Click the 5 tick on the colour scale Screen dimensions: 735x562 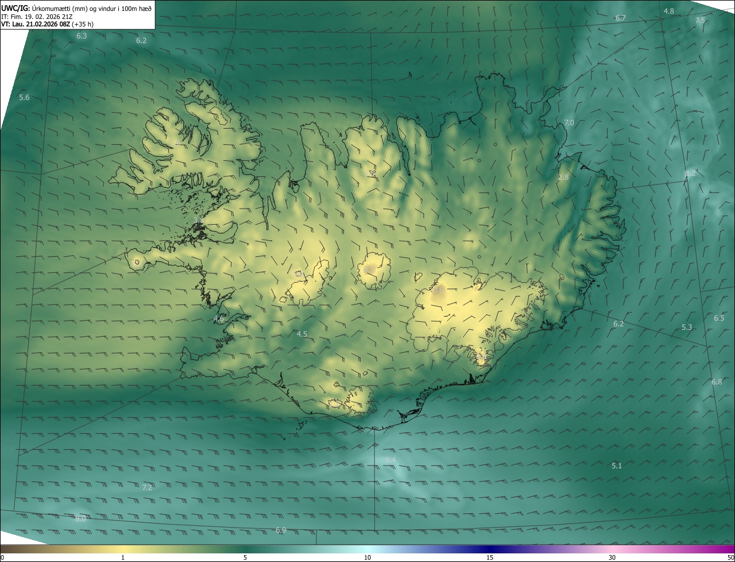click(x=245, y=557)
